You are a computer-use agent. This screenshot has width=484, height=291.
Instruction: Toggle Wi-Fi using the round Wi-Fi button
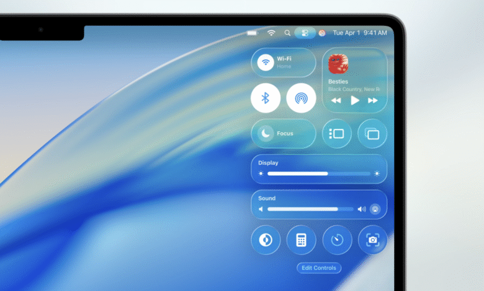pyautogui.click(x=266, y=62)
